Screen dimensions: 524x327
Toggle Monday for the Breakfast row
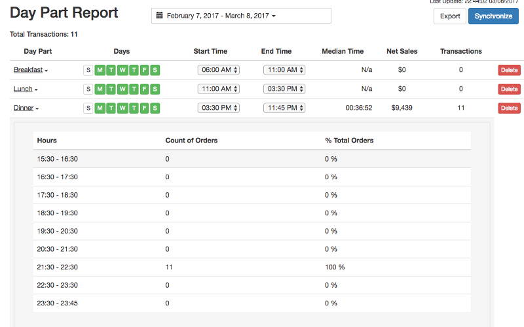pos(100,70)
